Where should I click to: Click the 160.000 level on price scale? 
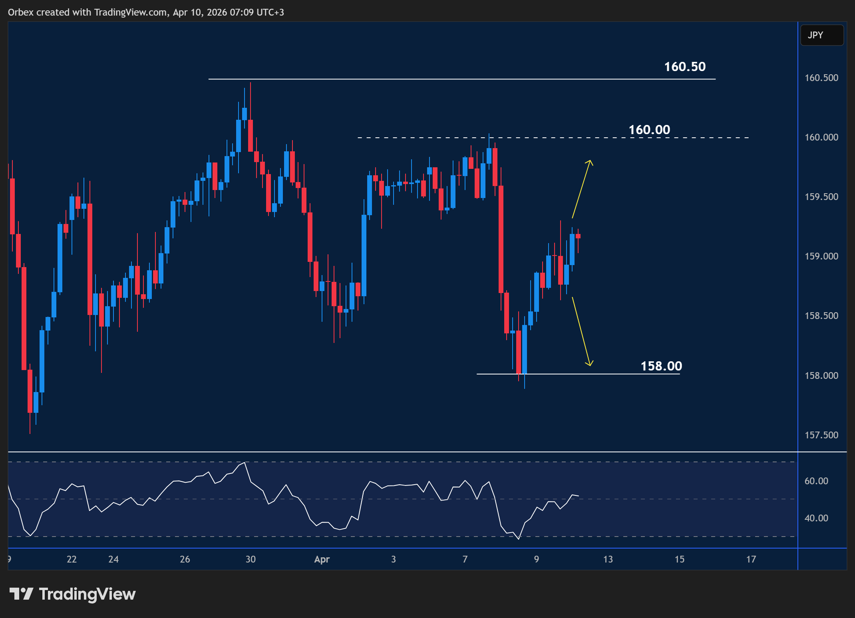pos(823,137)
